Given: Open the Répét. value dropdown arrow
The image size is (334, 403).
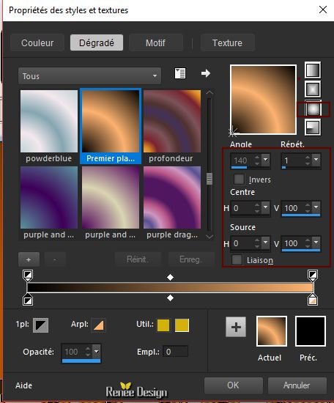Looking at the screenshot, I should pyautogui.click(x=316, y=160).
